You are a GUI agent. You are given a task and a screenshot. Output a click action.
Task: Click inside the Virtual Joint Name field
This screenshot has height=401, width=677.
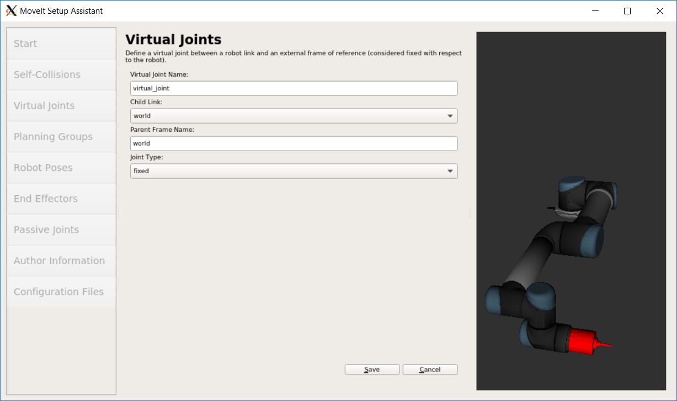(x=292, y=88)
